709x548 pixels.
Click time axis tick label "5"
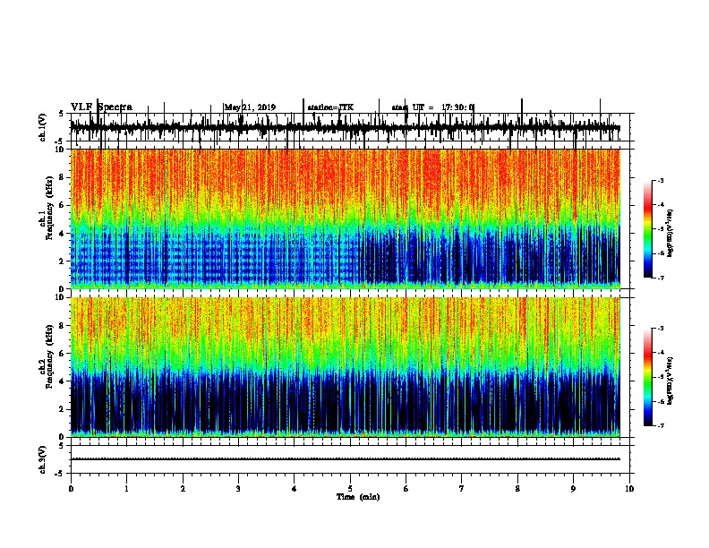pyautogui.click(x=350, y=489)
